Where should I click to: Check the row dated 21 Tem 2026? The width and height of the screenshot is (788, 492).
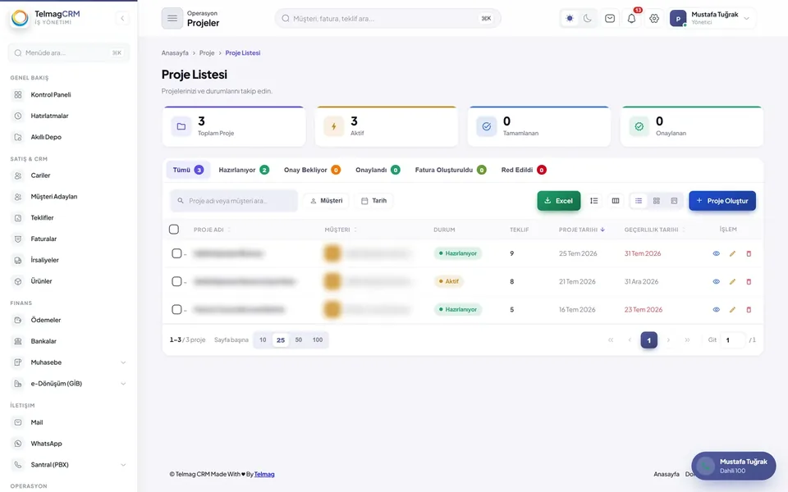pos(176,281)
